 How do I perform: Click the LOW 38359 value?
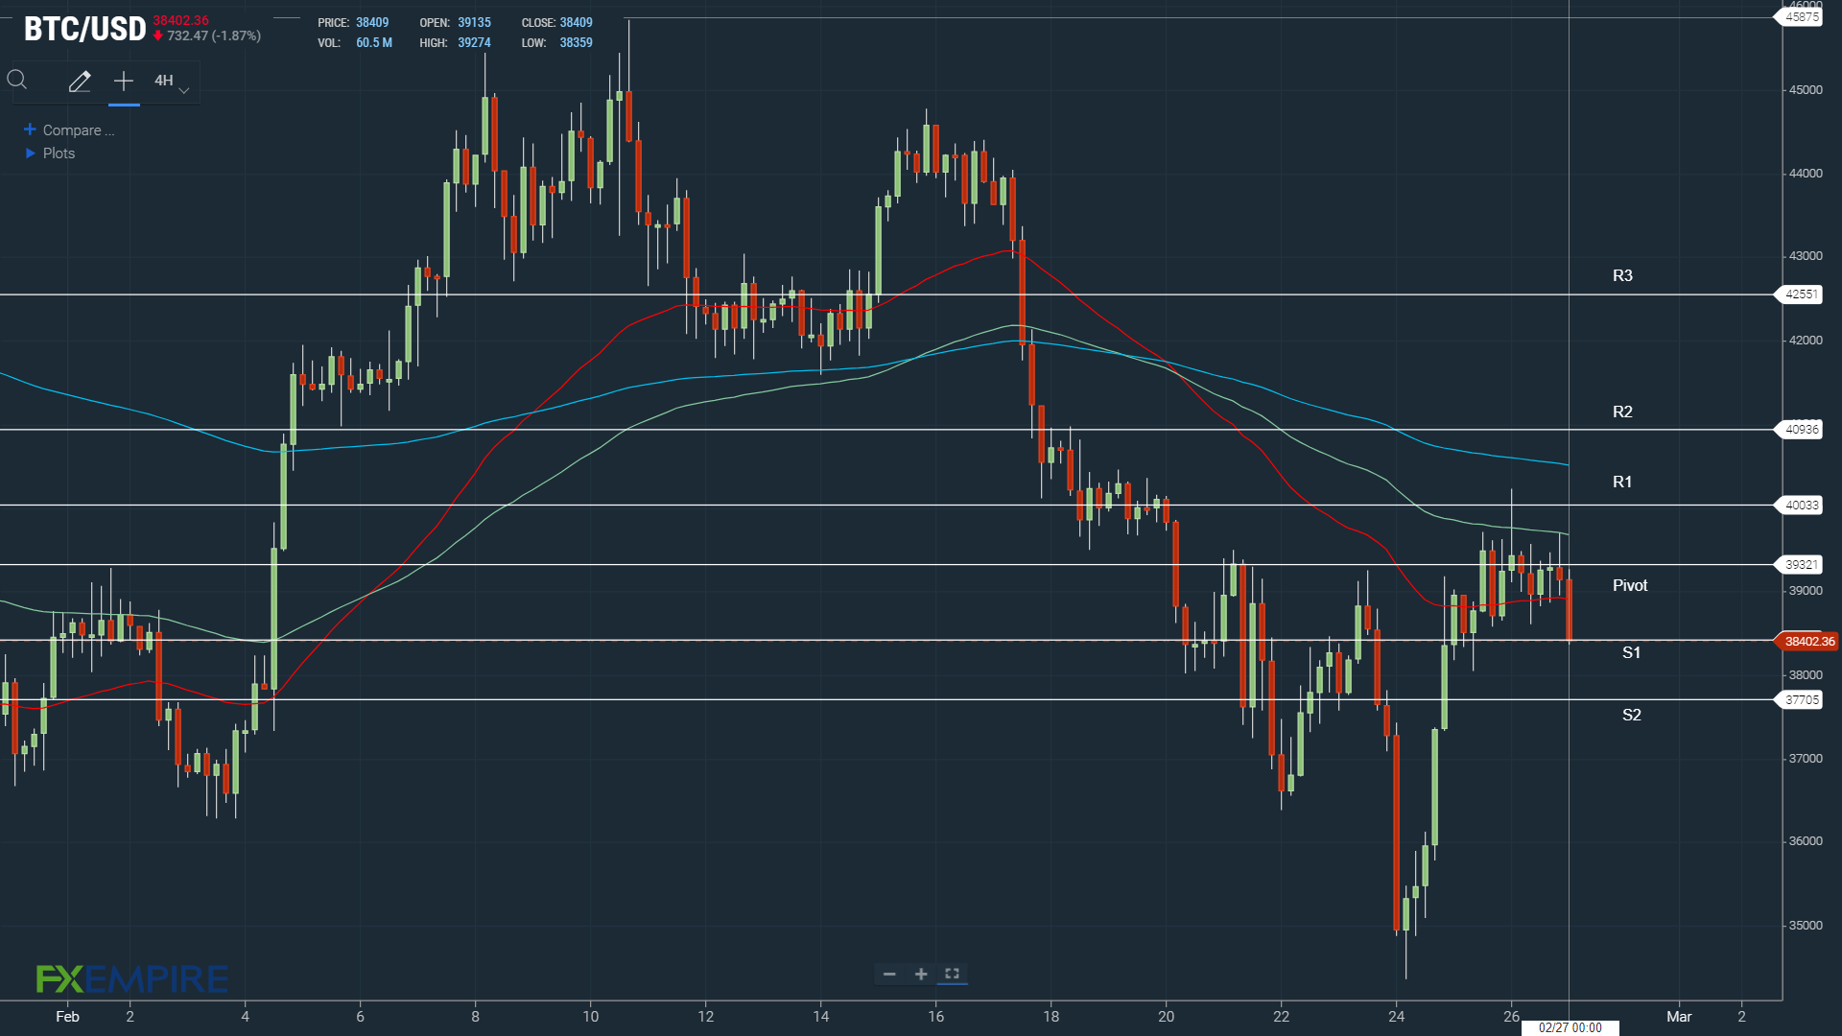click(x=576, y=43)
